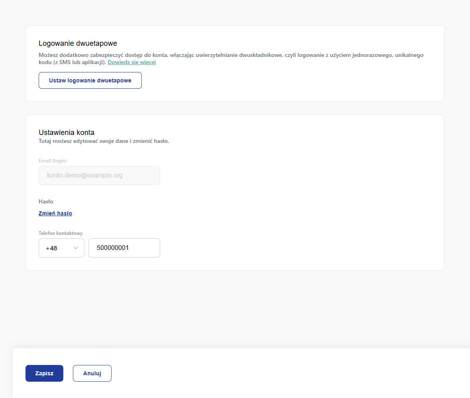Save changes with the Zapisz button
This screenshot has width=470, height=398.
point(44,373)
